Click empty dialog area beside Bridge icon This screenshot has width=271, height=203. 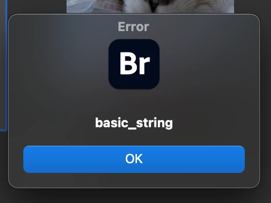tap(207, 64)
